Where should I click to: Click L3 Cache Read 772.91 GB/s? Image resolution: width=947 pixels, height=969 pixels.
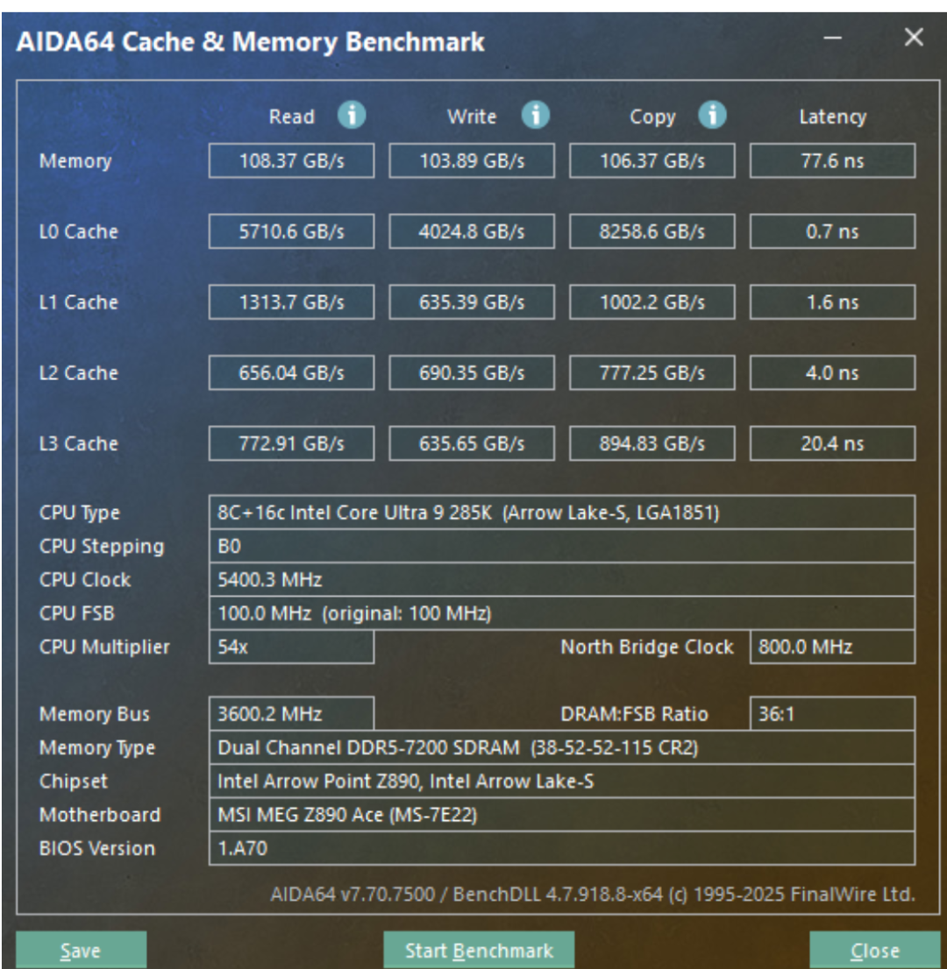291,443
